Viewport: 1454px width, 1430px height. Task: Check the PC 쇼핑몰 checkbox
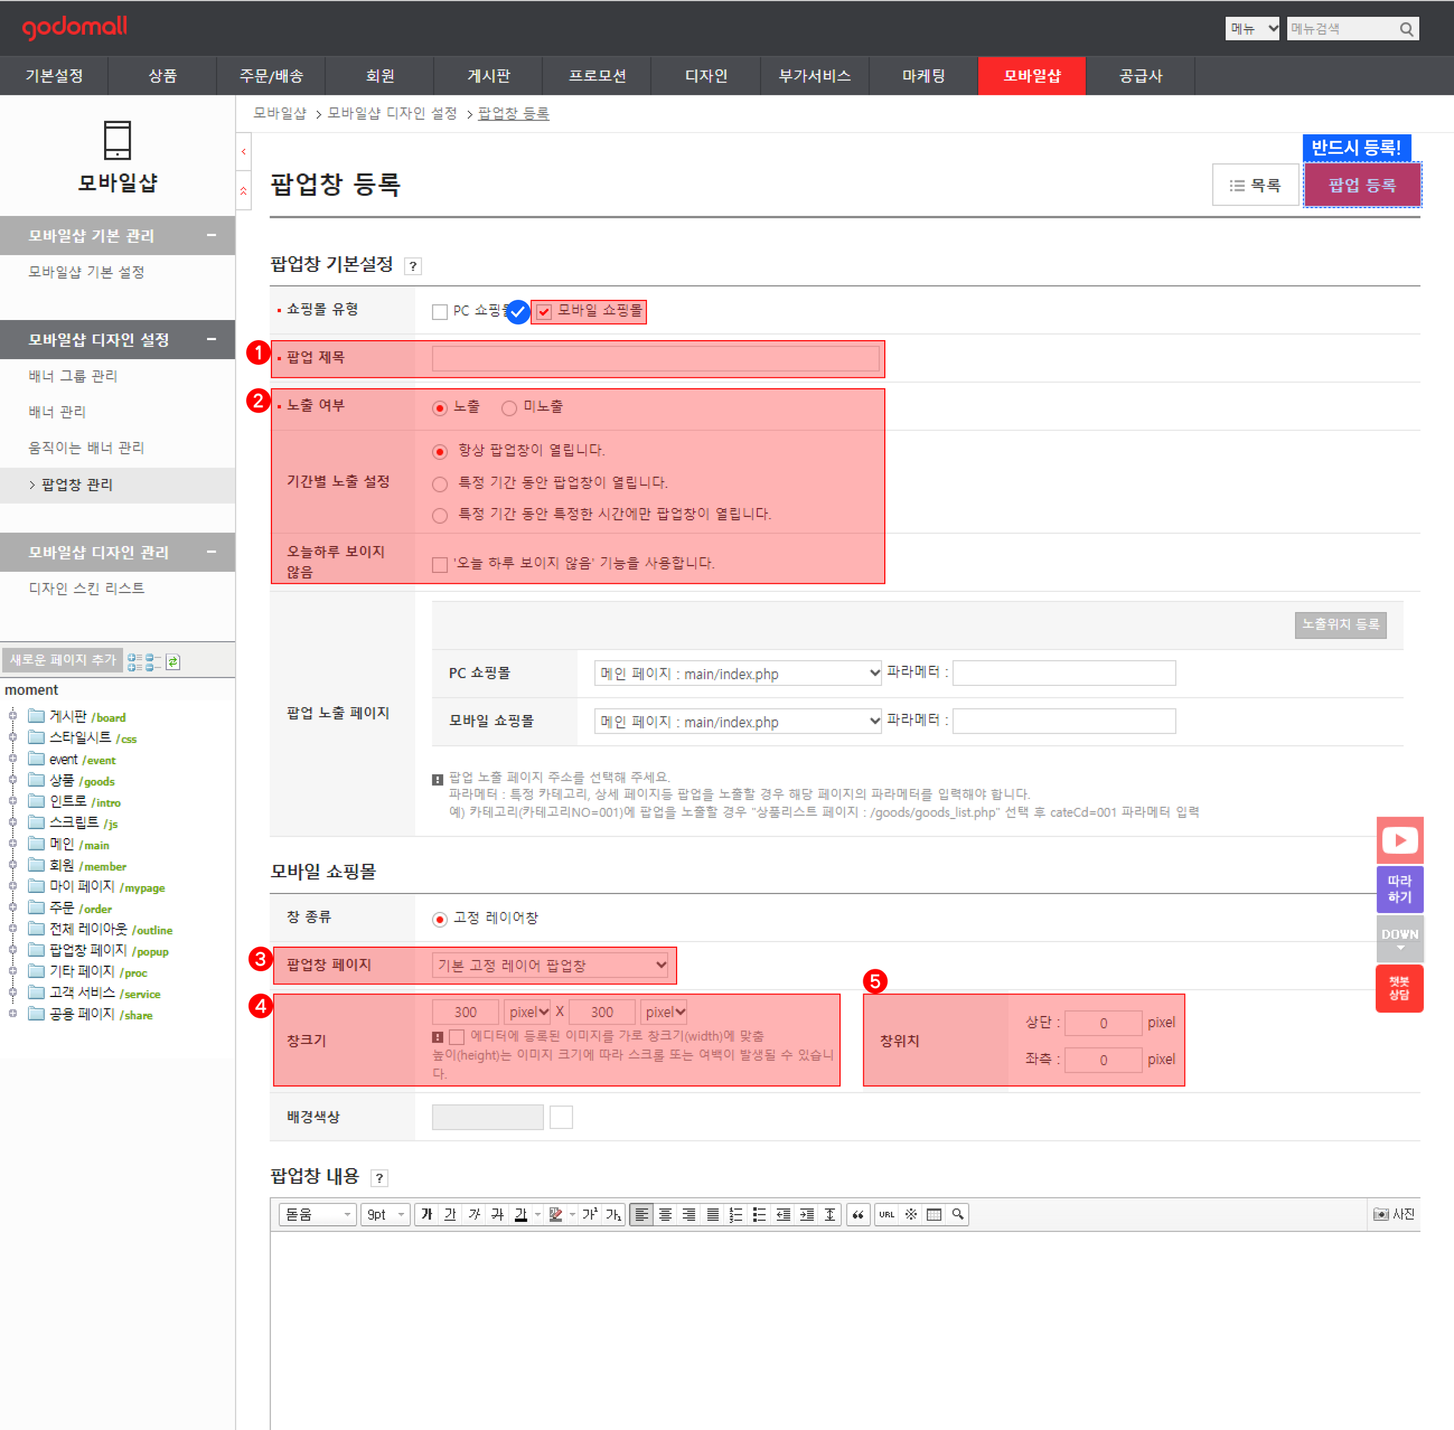click(x=440, y=312)
